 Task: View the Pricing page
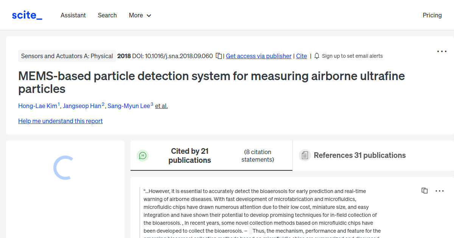(x=432, y=15)
